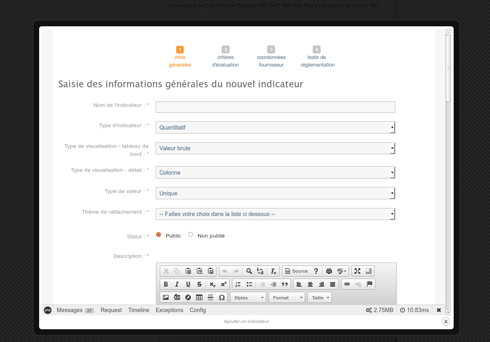490x342 pixels.
Task: Click the Undo arrow icon
Action: [225, 271]
